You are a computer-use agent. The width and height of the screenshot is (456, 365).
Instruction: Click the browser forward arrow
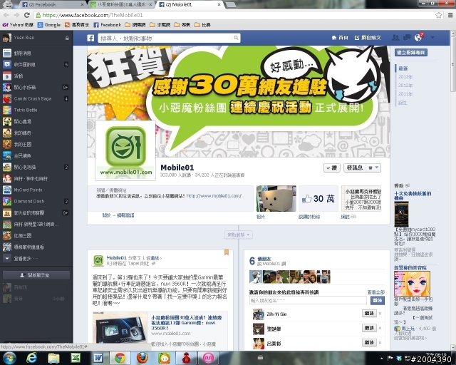coord(16,15)
